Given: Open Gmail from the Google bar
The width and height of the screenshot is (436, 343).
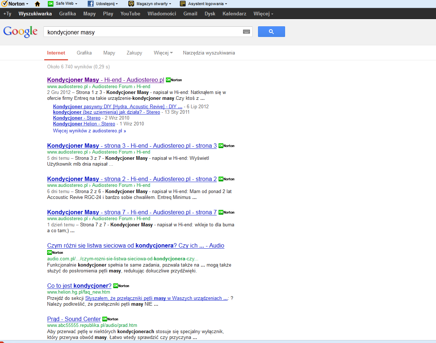Looking at the screenshot, I should (x=190, y=14).
